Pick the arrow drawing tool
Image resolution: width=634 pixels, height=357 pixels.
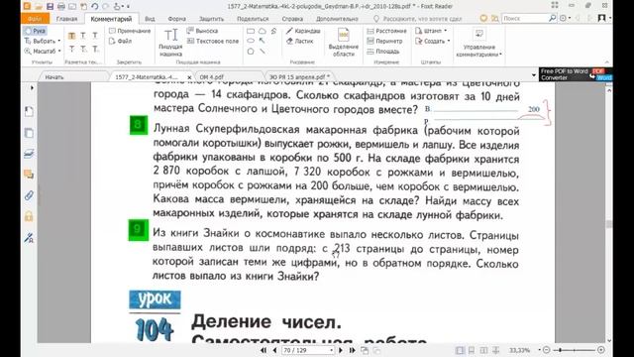pyautogui.click(x=263, y=41)
